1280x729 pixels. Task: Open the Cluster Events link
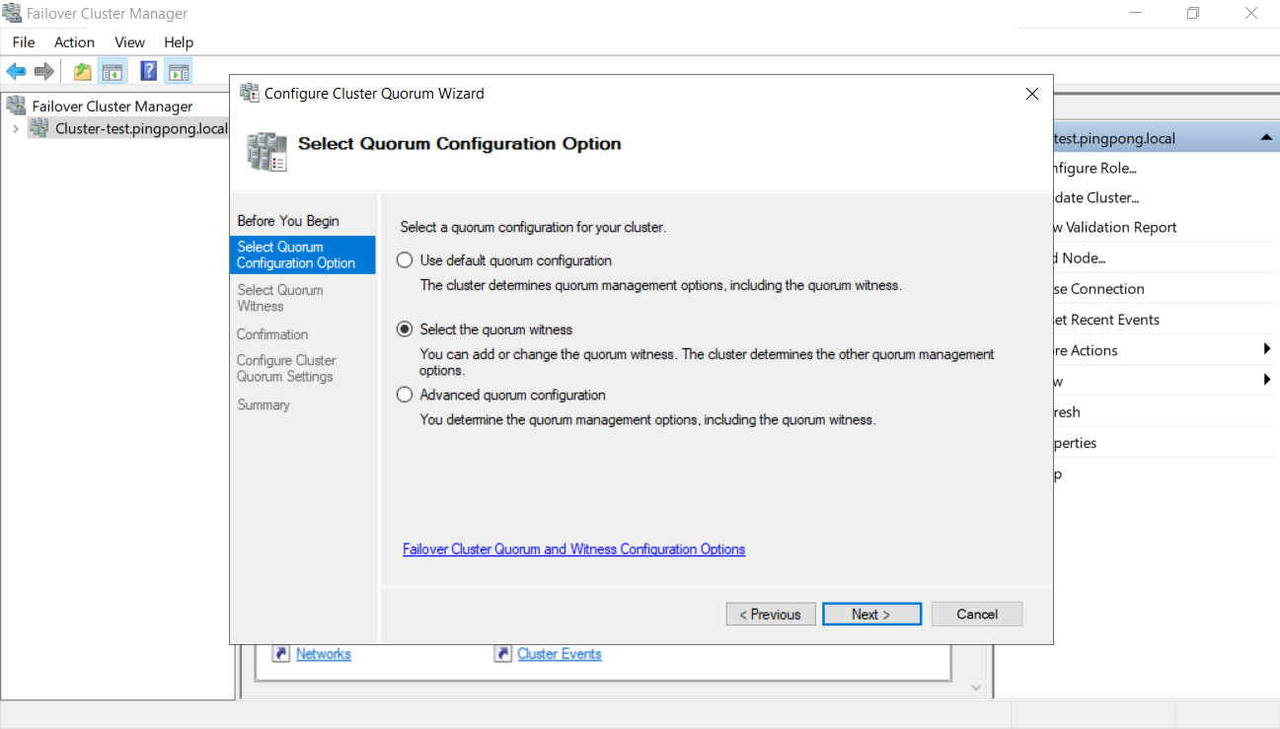pos(560,654)
